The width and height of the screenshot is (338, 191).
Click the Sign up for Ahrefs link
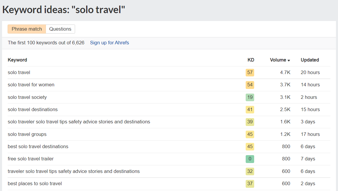tap(110, 43)
